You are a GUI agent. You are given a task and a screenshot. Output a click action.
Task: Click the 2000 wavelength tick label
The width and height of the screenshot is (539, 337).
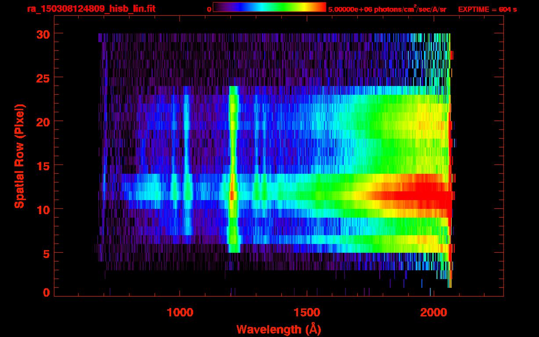[434, 312]
